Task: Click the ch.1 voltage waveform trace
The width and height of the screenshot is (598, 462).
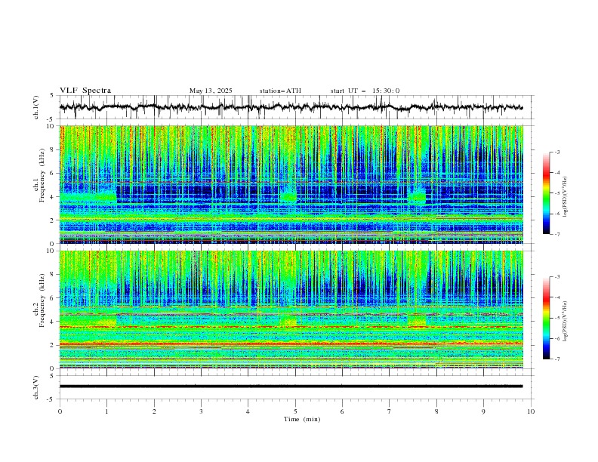Action: click(291, 107)
